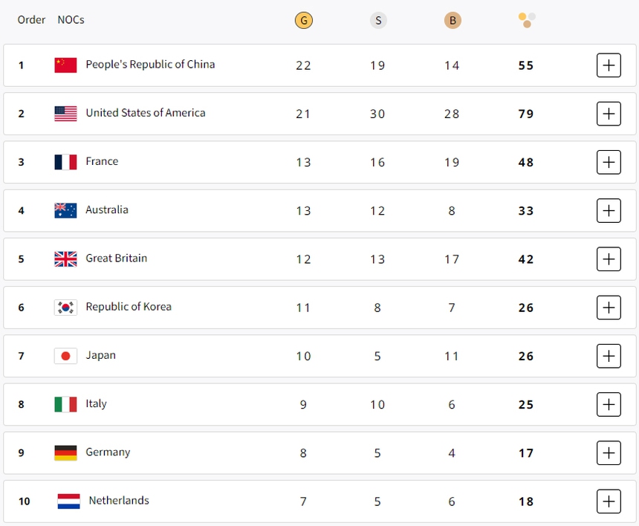Expand the Netherlands medal breakdown
This screenshot has height=526, width=639.
[609, 501]
